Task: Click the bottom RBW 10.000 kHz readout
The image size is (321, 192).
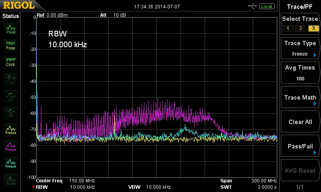Action: [65, 187]
